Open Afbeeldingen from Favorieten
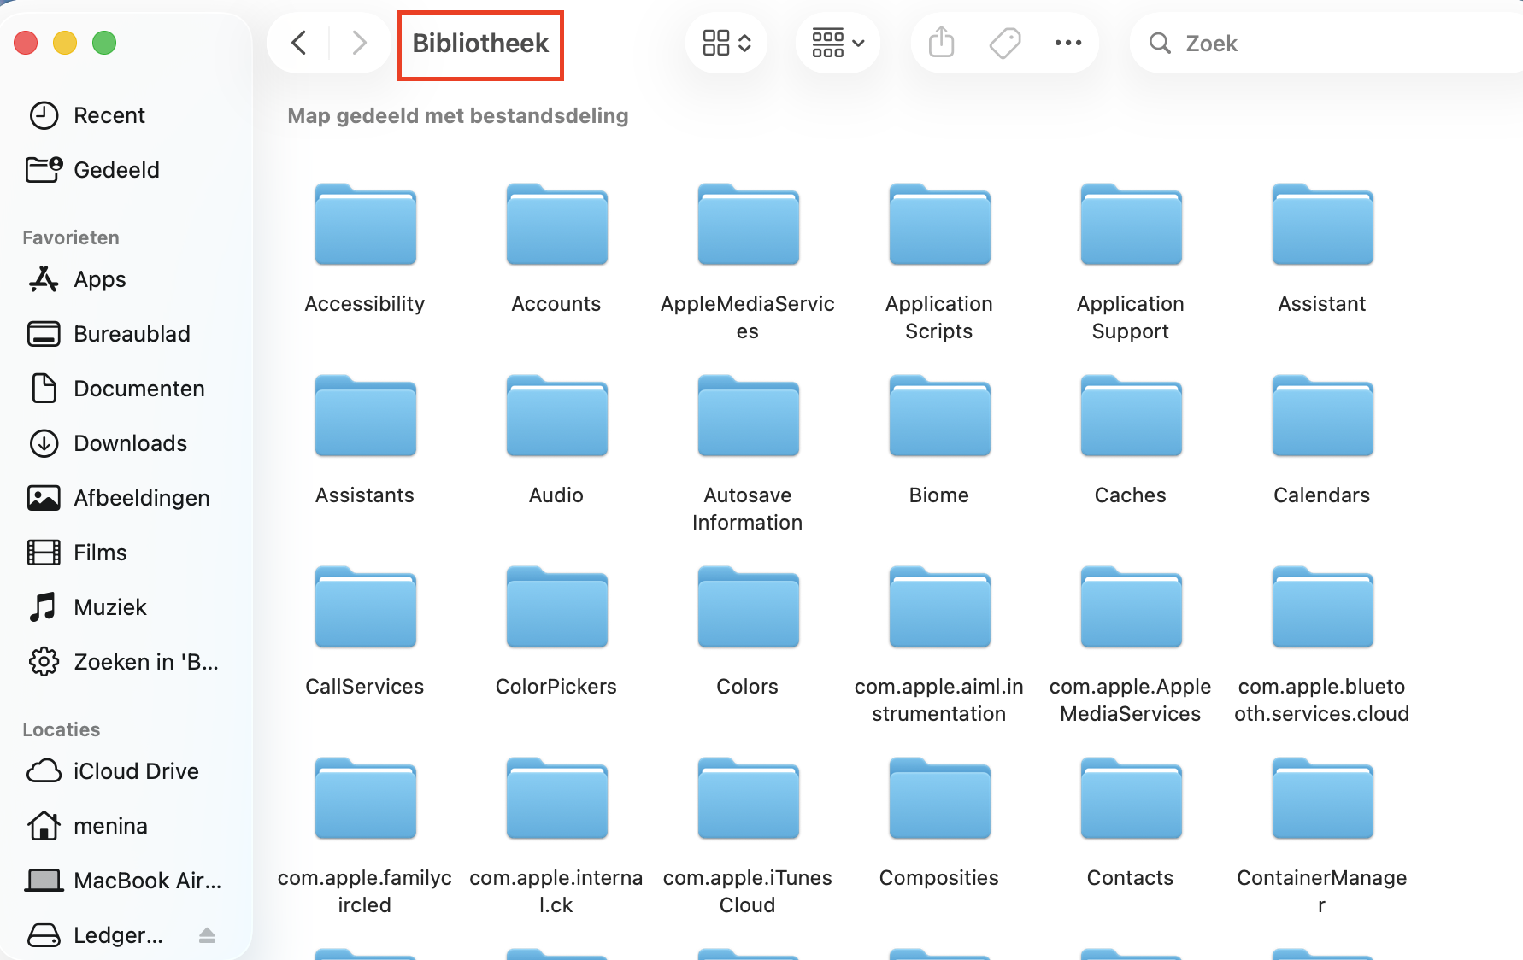The height and width of the screenshot is (960, 1523). [142, 497]
